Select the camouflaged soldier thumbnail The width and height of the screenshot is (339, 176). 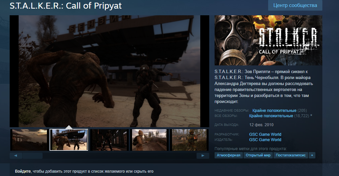coord(189,140)
